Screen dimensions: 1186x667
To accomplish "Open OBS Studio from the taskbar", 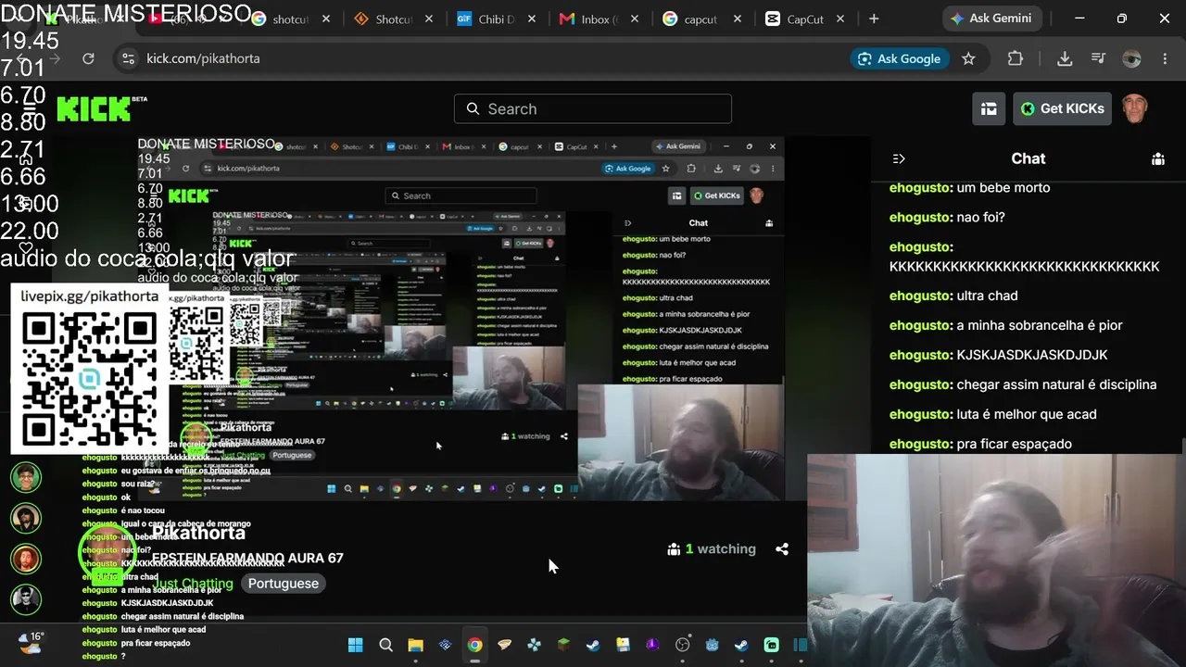I will click(683, 645).
